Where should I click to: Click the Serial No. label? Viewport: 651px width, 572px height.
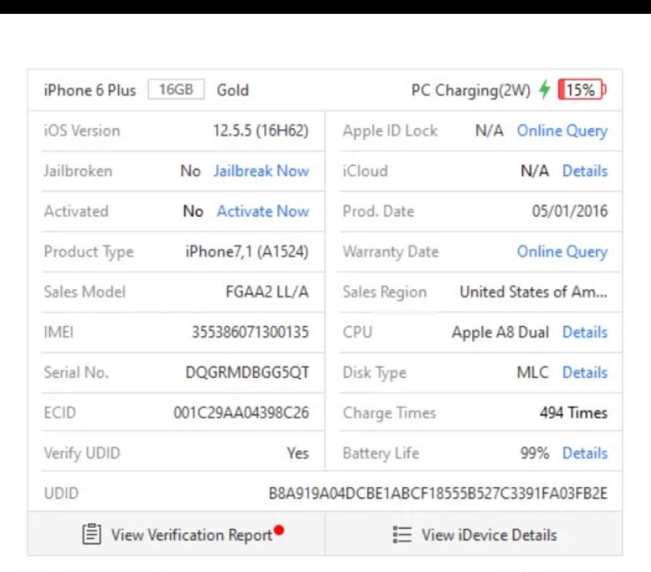click(x=76, y=372)
